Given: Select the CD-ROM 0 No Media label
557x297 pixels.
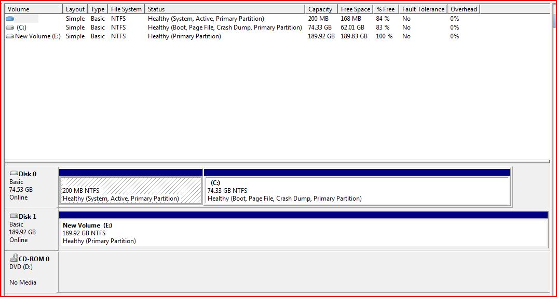Looking at the screenshot, I should tap(23, 282).
